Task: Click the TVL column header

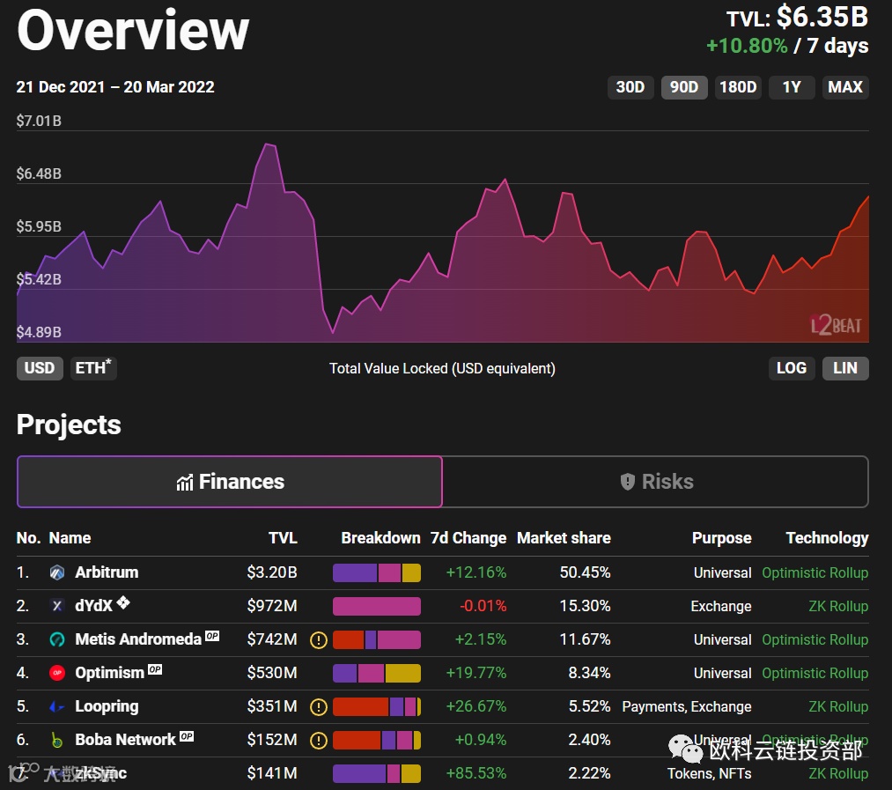Action: [283, 538]
